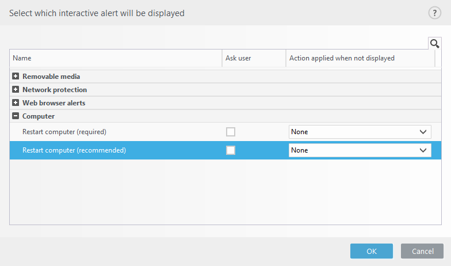
Task: Enable Ask user for Restart computer (recommended)
Action: 231,150
